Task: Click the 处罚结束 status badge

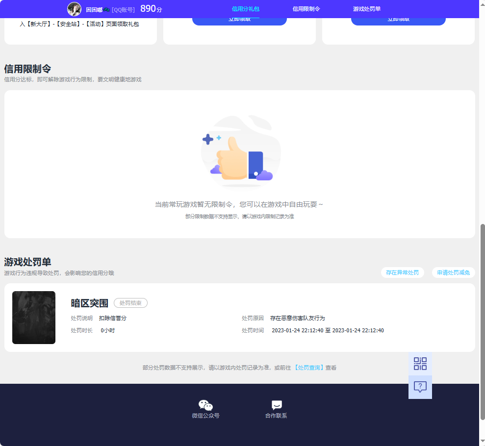Action: pos(130,303)
